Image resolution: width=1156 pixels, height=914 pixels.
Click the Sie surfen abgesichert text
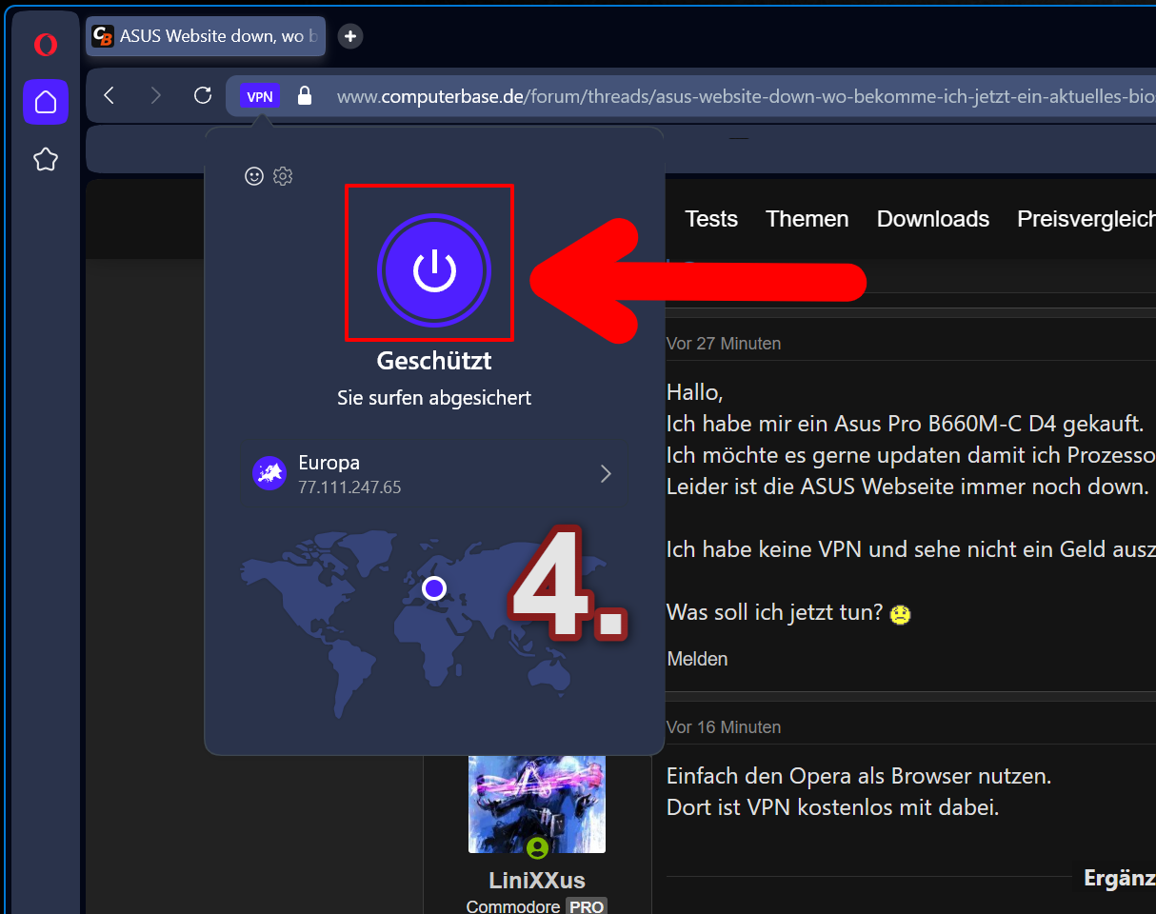[x=434, y=398]
